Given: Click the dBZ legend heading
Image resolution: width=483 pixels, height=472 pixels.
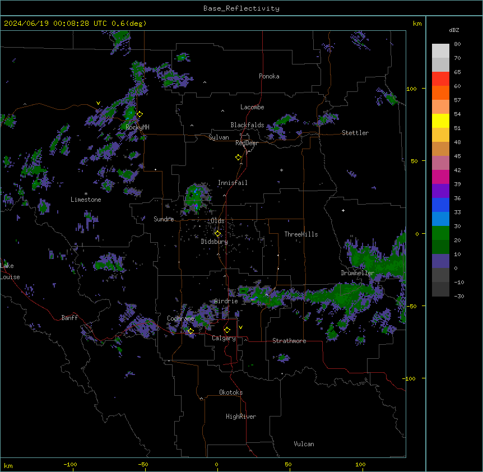Looking at the screenshot, I should (454, 30).
